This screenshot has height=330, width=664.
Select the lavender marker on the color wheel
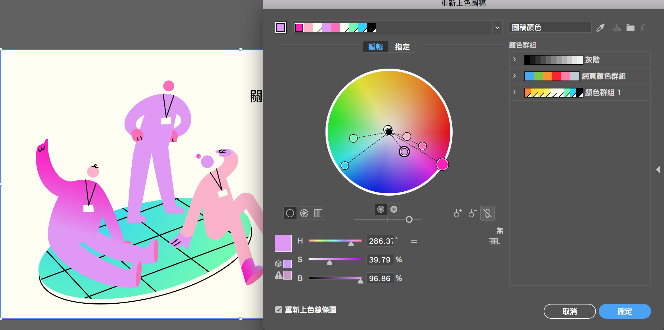point(404,152)
